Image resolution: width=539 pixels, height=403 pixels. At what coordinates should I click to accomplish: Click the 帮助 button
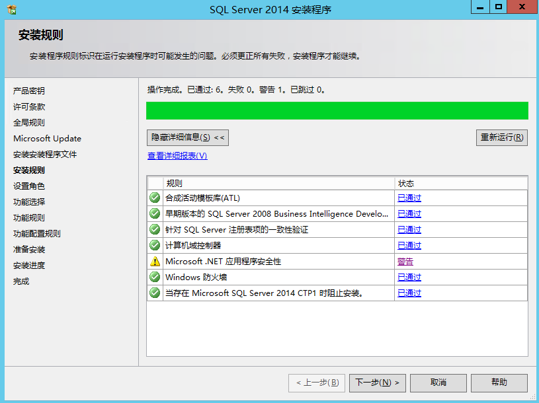pyautogui.click(x=499, y=383)
